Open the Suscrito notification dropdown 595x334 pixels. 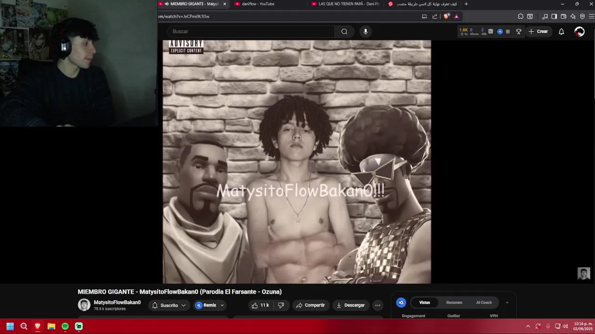coord(169,305)
